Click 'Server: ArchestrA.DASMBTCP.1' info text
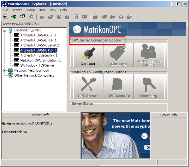The width and height of the screenshot is (189, 167). [x=27, y=124]
